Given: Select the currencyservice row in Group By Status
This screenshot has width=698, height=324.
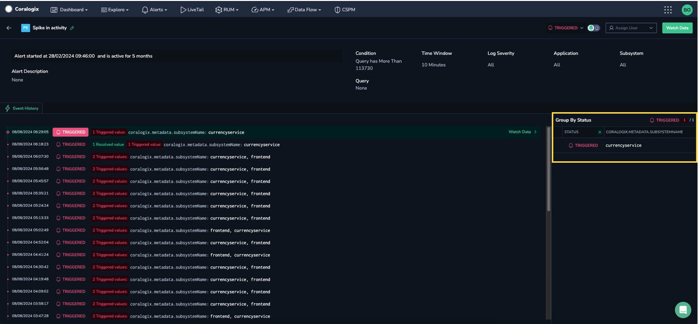Looking at the screenshot, I should [624, 145].
